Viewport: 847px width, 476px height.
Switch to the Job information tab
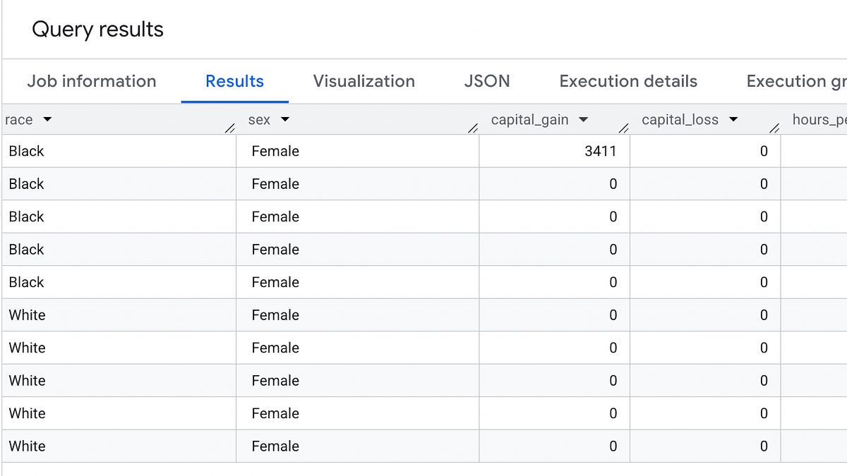coord(91,81)
